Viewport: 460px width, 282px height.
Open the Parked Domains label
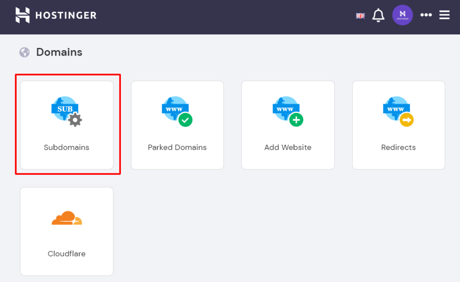[177, 148]
